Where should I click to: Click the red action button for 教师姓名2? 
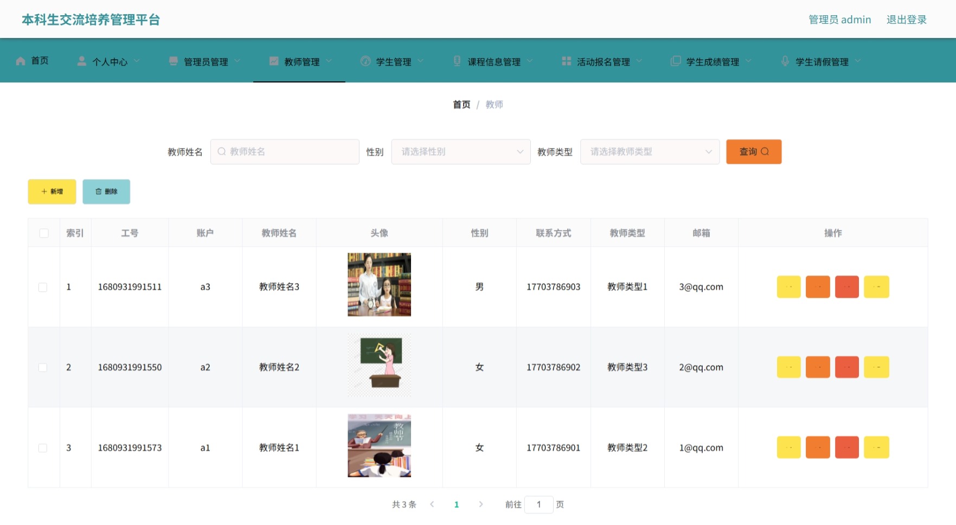[847, 367]
